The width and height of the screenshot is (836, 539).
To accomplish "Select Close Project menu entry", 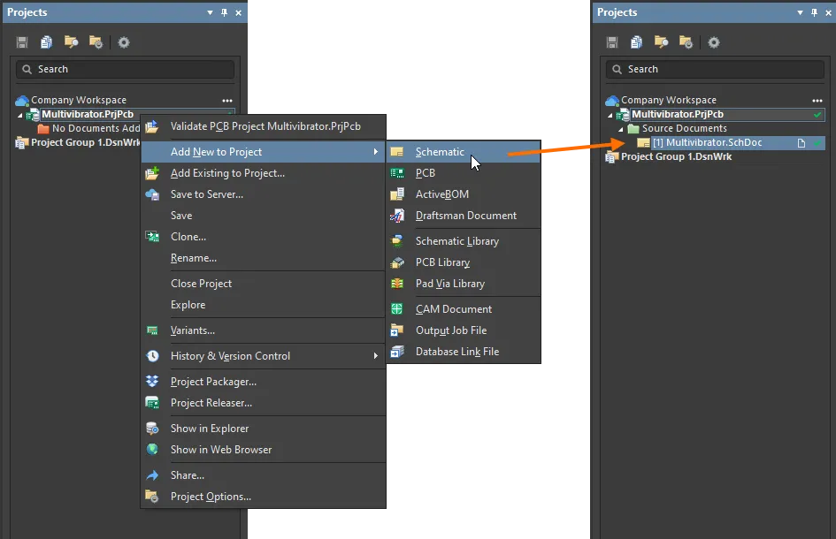I will pyautogui.click(x=264, y=284).
